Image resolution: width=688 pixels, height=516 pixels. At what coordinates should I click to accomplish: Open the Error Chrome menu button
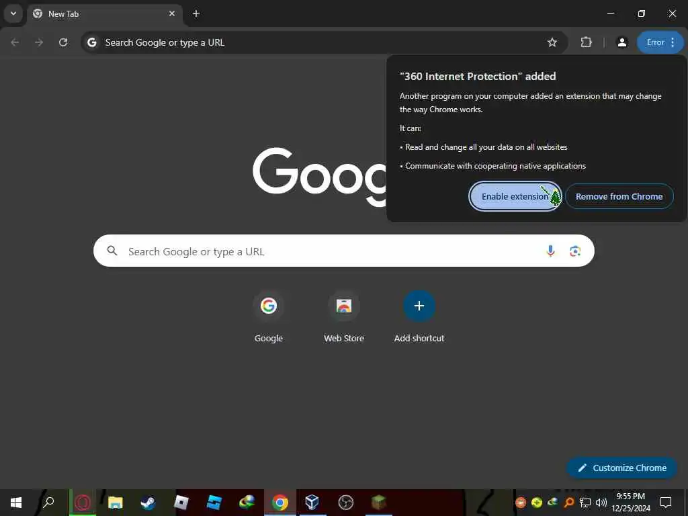pos(660,42)
